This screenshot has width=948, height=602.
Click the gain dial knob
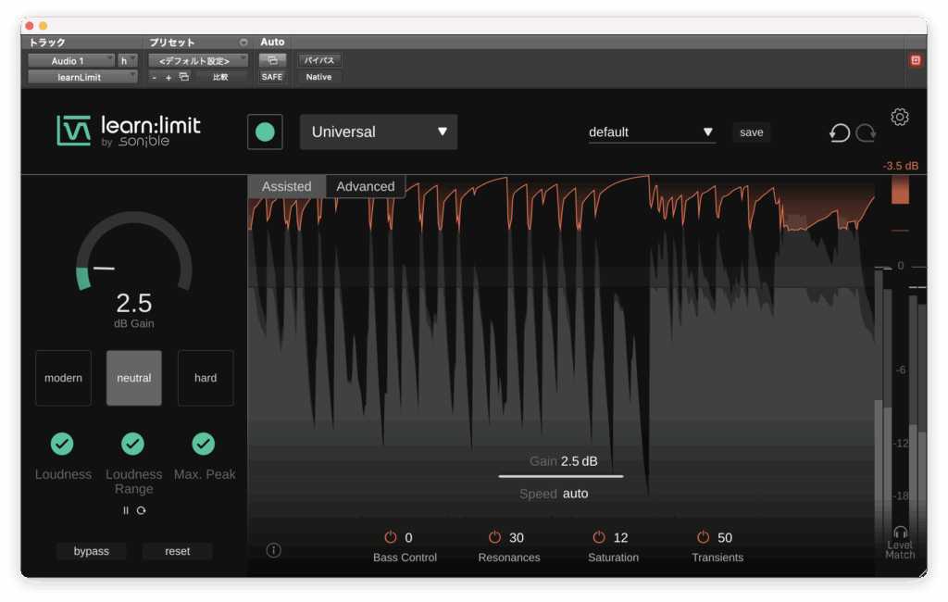point(133,251)
